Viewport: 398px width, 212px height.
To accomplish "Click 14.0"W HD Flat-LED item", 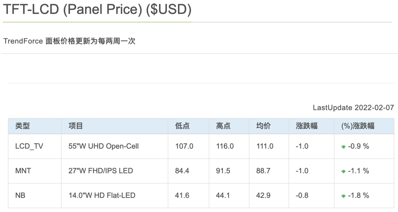I will point(102,195).
